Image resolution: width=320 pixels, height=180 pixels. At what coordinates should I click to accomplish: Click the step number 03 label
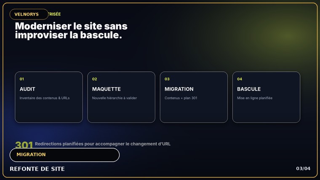[x=167, y=79]
